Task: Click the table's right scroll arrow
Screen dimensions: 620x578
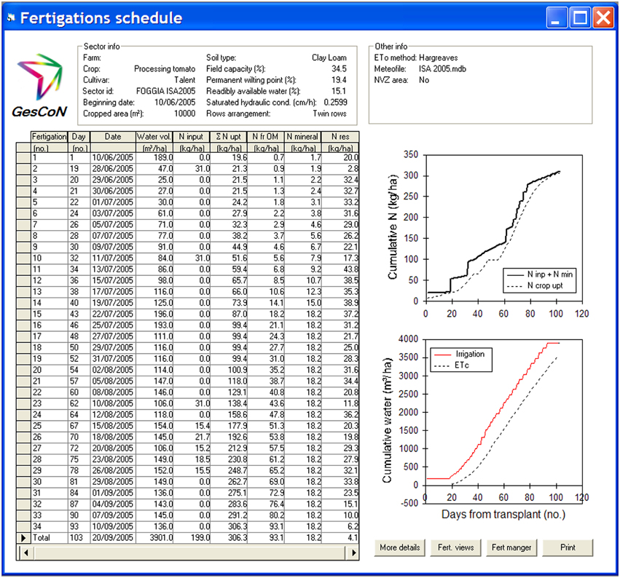Action: point(354,553)
